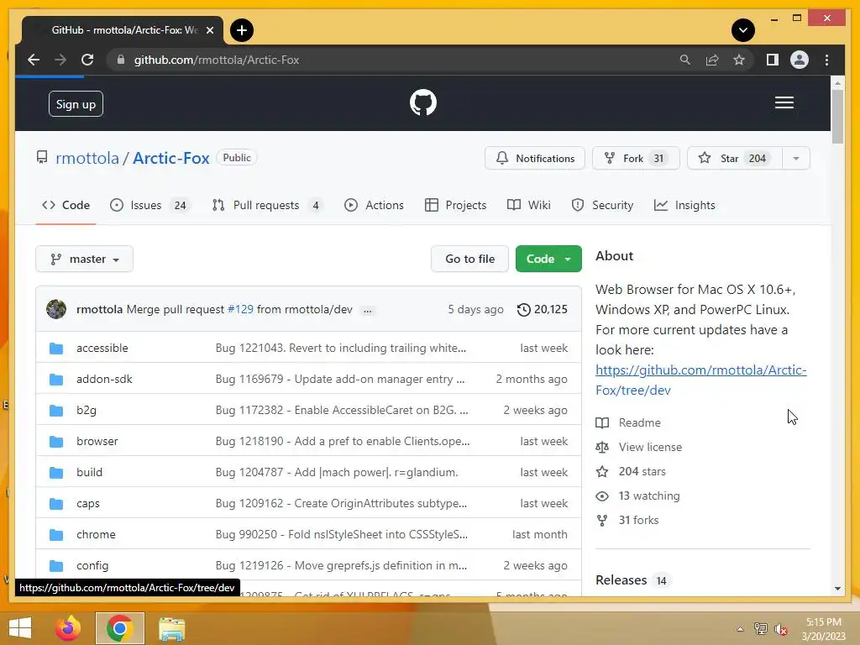
Task: Star the repository with Star button
Action: click(734, 159)
